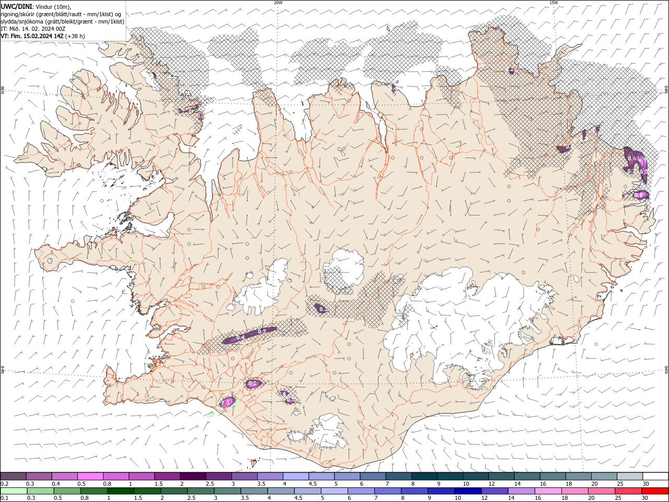Click the '20W' longitude label at the top
This screenshot has height=502, width=669.
(x=278, y=3)
